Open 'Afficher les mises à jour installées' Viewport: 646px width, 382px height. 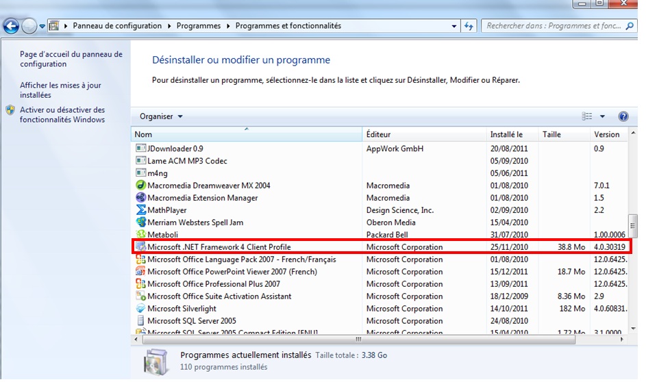pyautogui.click(x=60, y=90)
